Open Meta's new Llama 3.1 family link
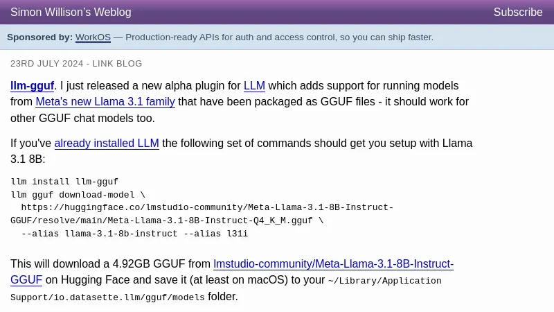This screenshot has height=312, width=554. (x=105, y=102)
